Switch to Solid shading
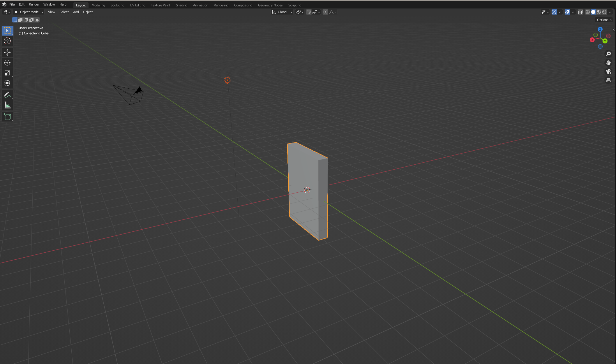Viewport: 616px width, 364px height. tap(593, 12)
